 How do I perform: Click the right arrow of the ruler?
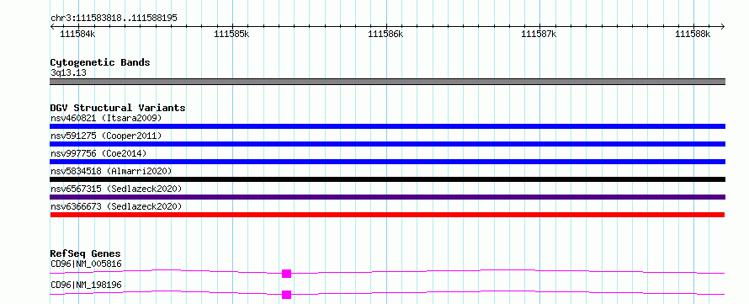tap(722, 26)
